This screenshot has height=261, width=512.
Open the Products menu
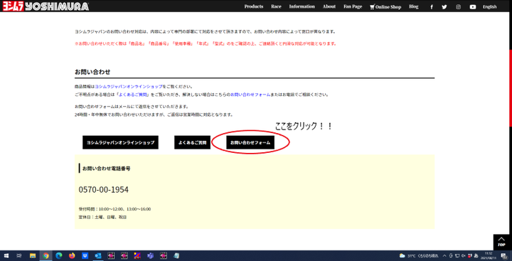click(254, 6)
